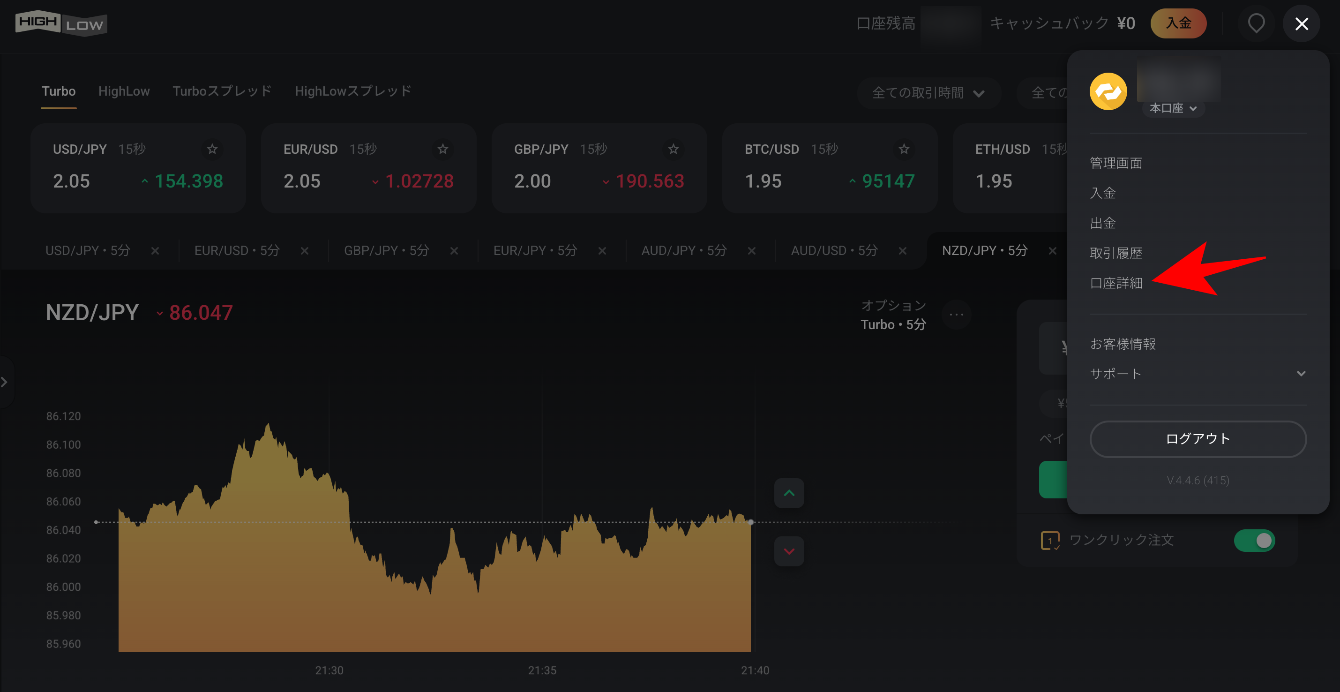The image size is (1340, 692).
Task: Click version text V.4.4.6 (415)
Action: pyautogui.click(x=1198, y=480)
